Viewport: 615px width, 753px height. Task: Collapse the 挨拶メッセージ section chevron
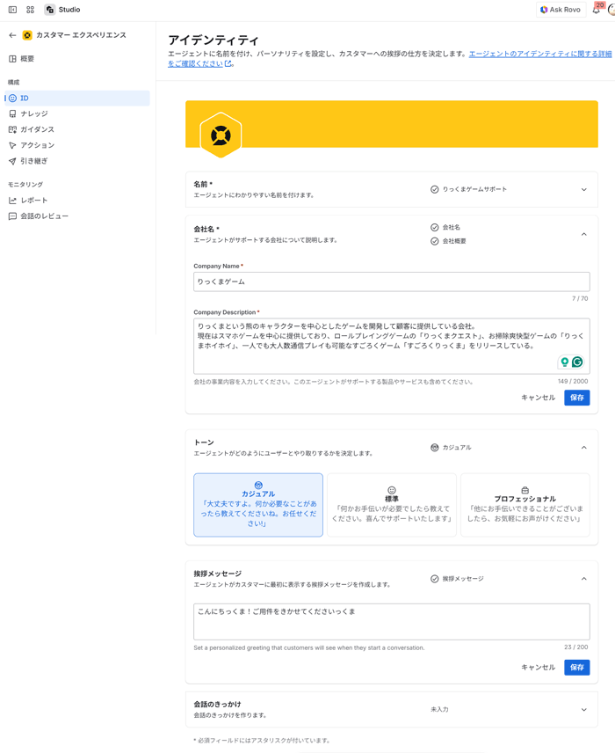tap(584, 579)
